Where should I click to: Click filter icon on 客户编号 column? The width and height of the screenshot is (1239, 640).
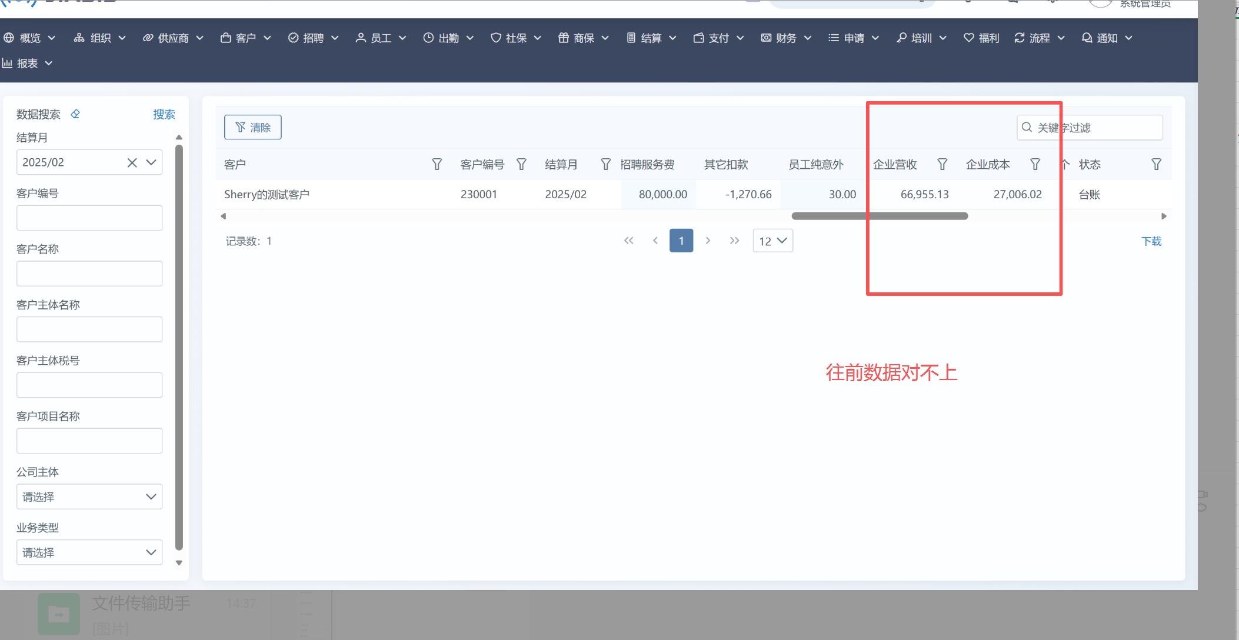(521, 165)
